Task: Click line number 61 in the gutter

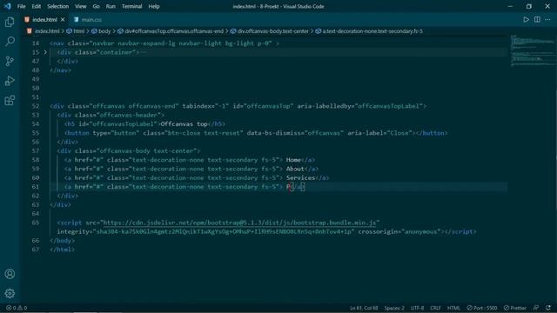Action: pyautogui.click(x=35, y=187)
